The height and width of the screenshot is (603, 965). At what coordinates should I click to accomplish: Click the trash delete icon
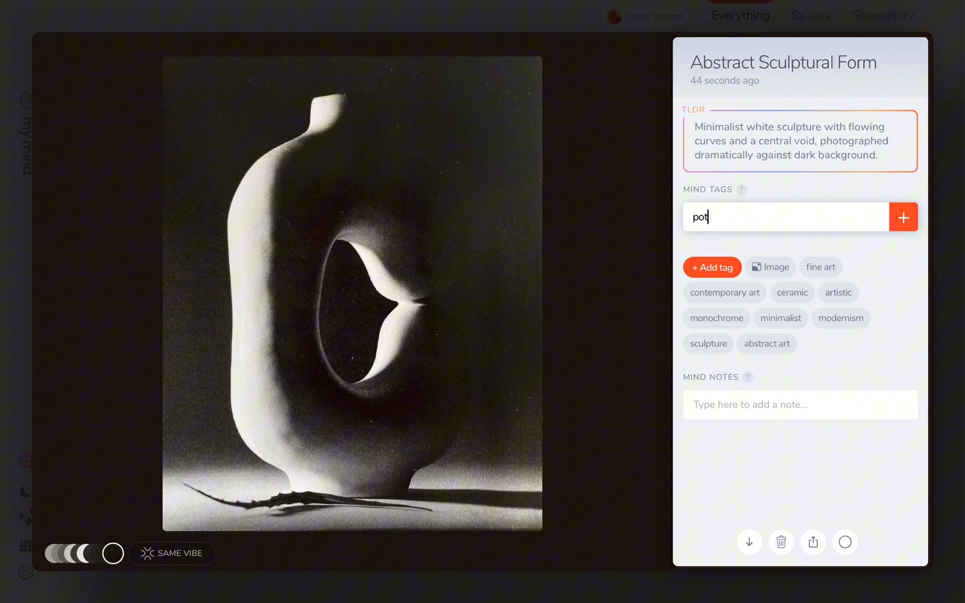[x=781, y=542]
